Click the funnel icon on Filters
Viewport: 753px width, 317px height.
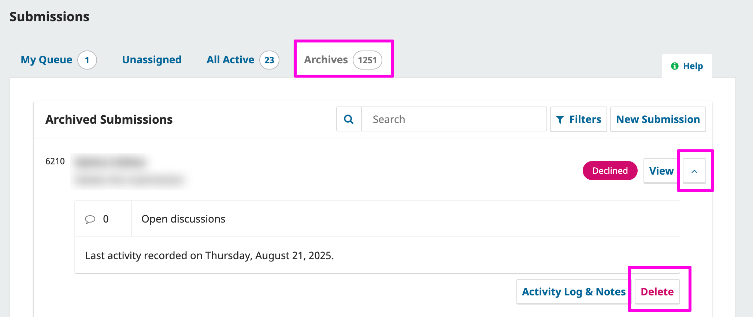560,120
